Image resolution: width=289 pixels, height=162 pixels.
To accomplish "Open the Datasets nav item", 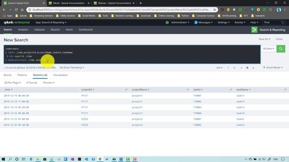I will pos(39,30).
